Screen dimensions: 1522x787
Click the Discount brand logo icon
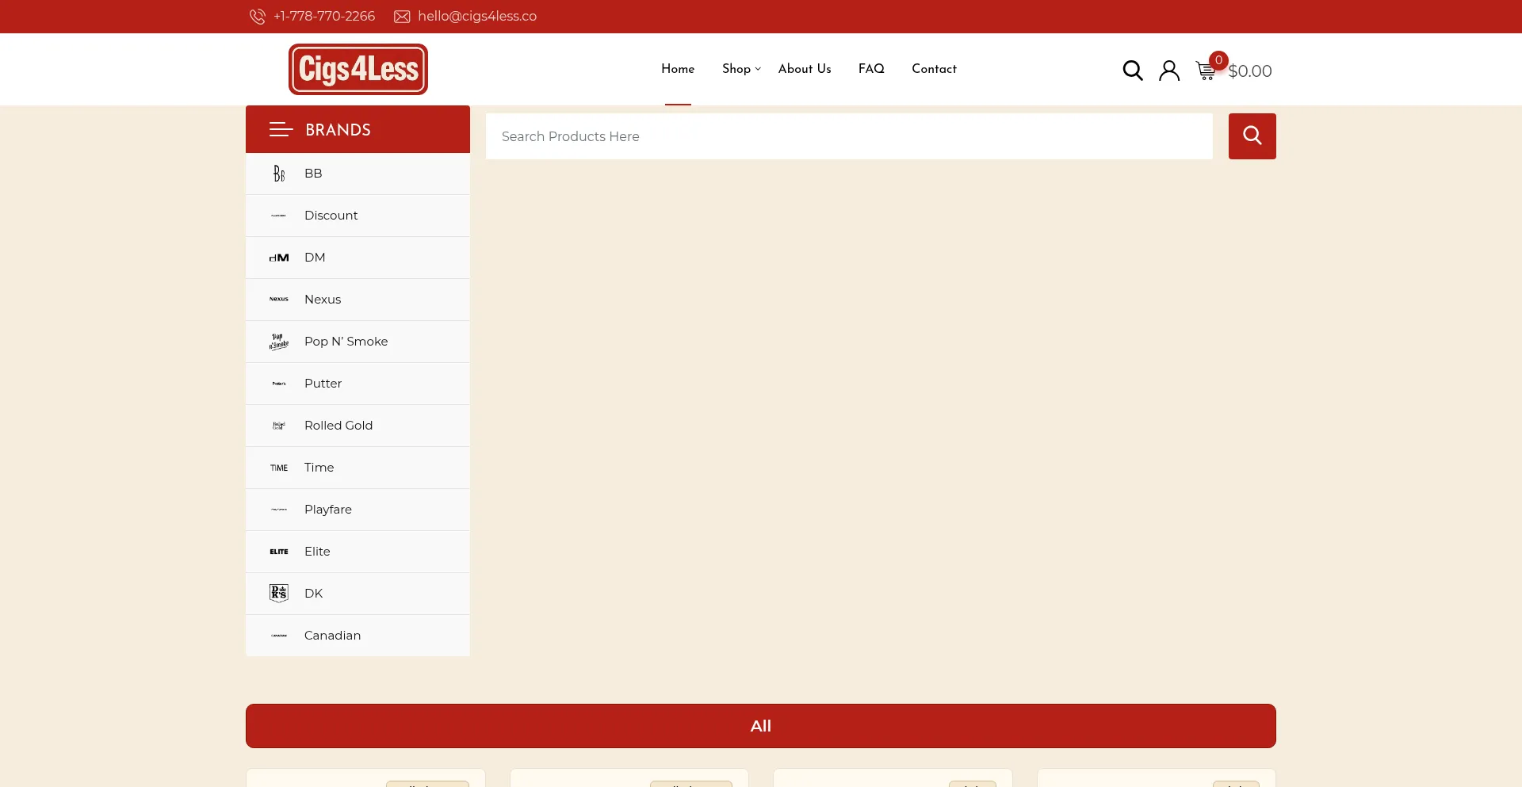tap(279, 216)
